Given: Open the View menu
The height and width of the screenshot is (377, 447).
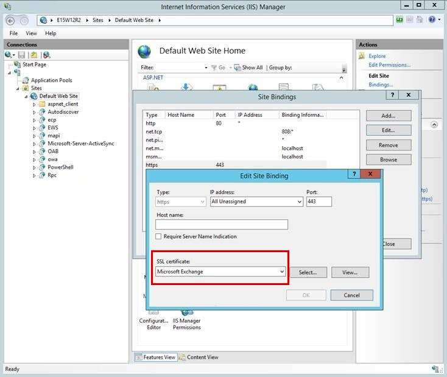Looking at the screenshot, I should click(x=31, y=33).
